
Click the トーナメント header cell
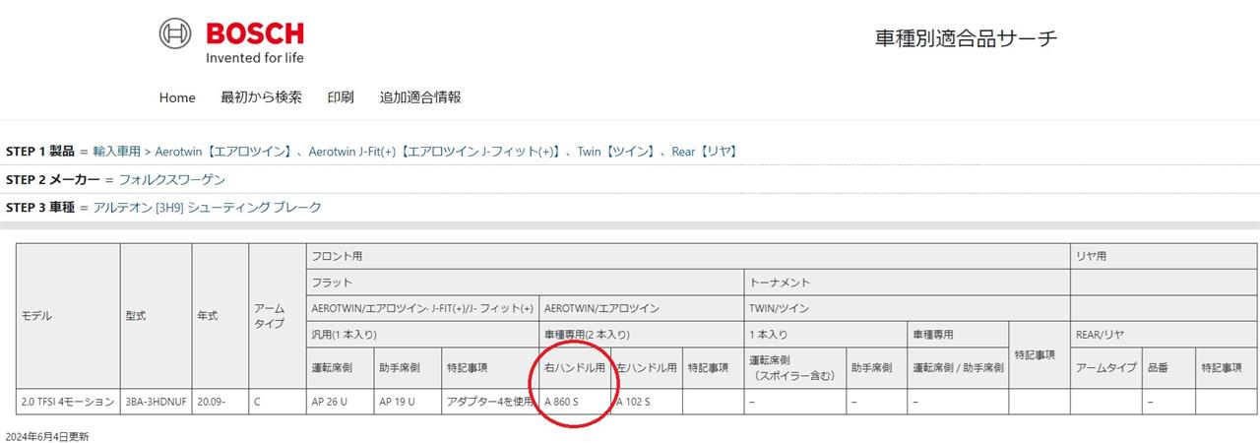coord(907,283)
